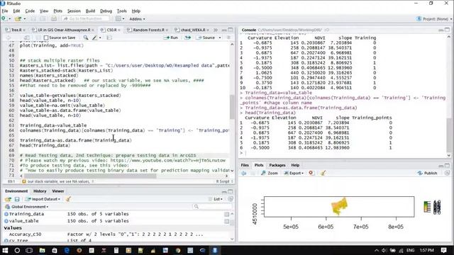Click the code tools wand icon

94,38
